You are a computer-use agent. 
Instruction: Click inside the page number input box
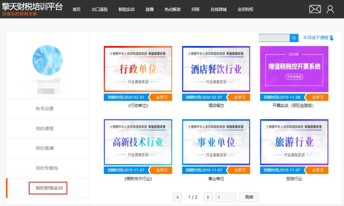click(x=226, y=197)
